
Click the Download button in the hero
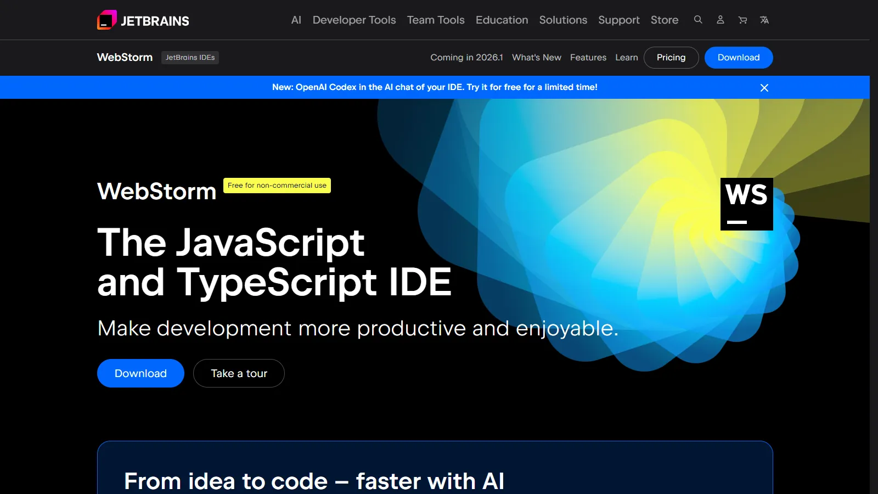click(x=140, y=373)
